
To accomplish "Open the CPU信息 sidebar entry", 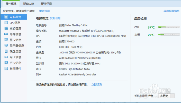I will coord(14,23).
